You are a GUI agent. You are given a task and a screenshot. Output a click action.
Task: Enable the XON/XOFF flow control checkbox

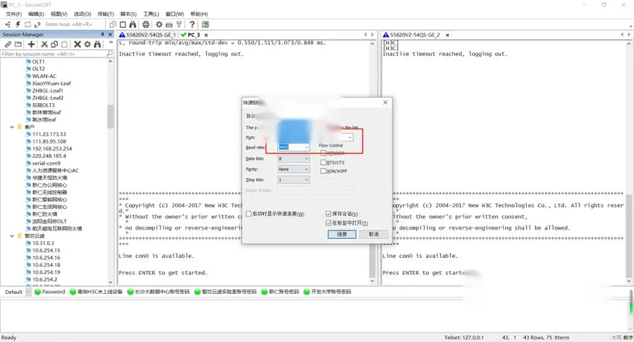coord(323,171)
